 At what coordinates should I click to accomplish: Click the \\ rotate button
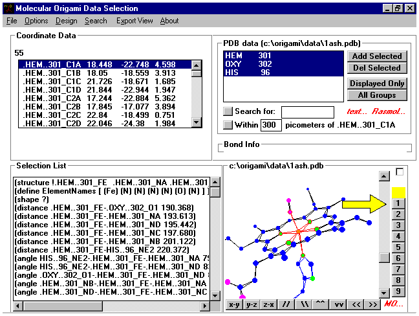[x=303, y=304]
